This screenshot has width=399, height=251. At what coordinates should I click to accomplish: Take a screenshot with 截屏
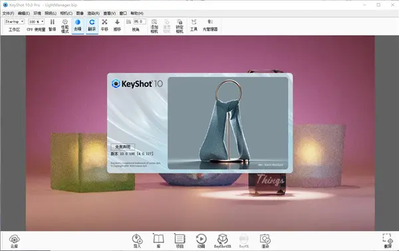388,241
